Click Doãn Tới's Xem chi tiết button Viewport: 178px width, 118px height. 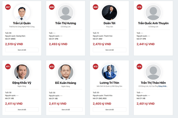(x=109, y=50)
